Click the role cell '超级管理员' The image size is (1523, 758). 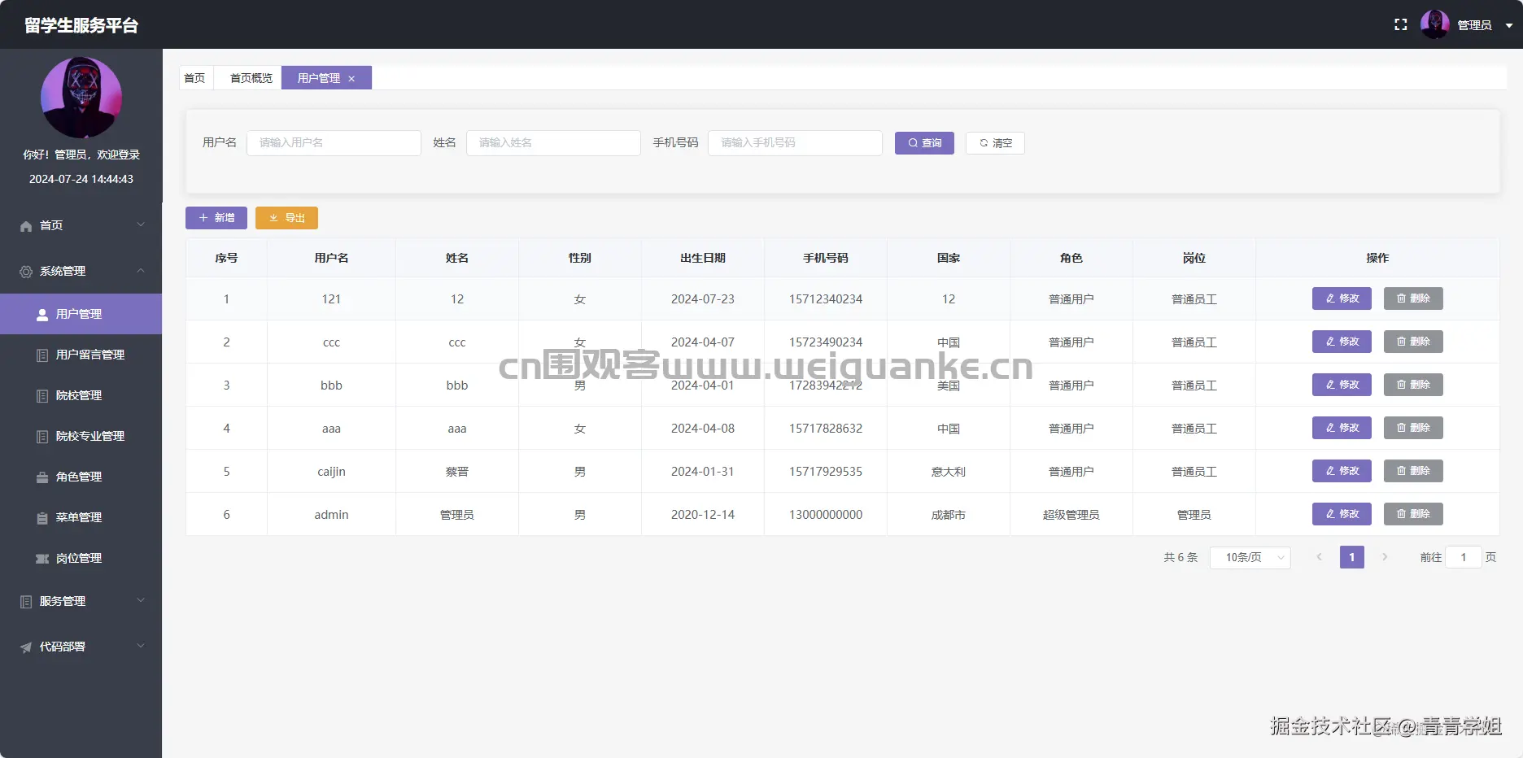[x=1071, y=515]
